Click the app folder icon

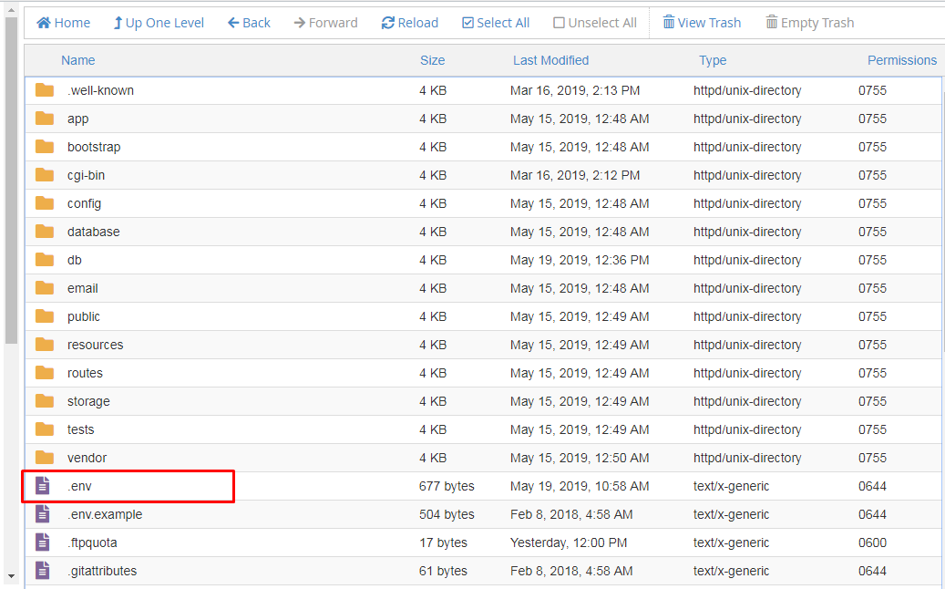45,119
